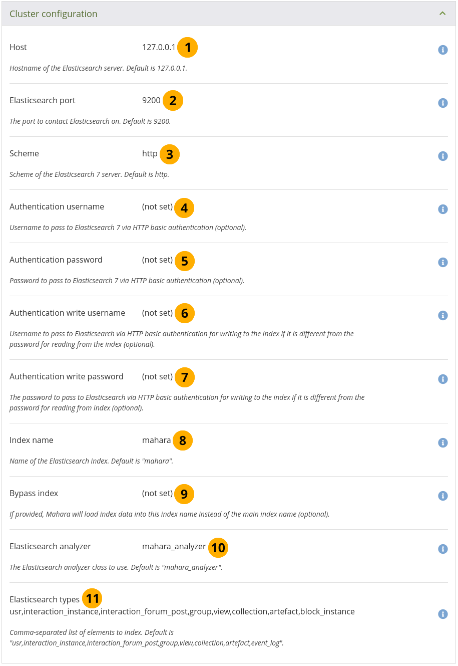Show help for Elasticsearch types
This screenshot has height=666, width=458.
click(x=442, y=614)
